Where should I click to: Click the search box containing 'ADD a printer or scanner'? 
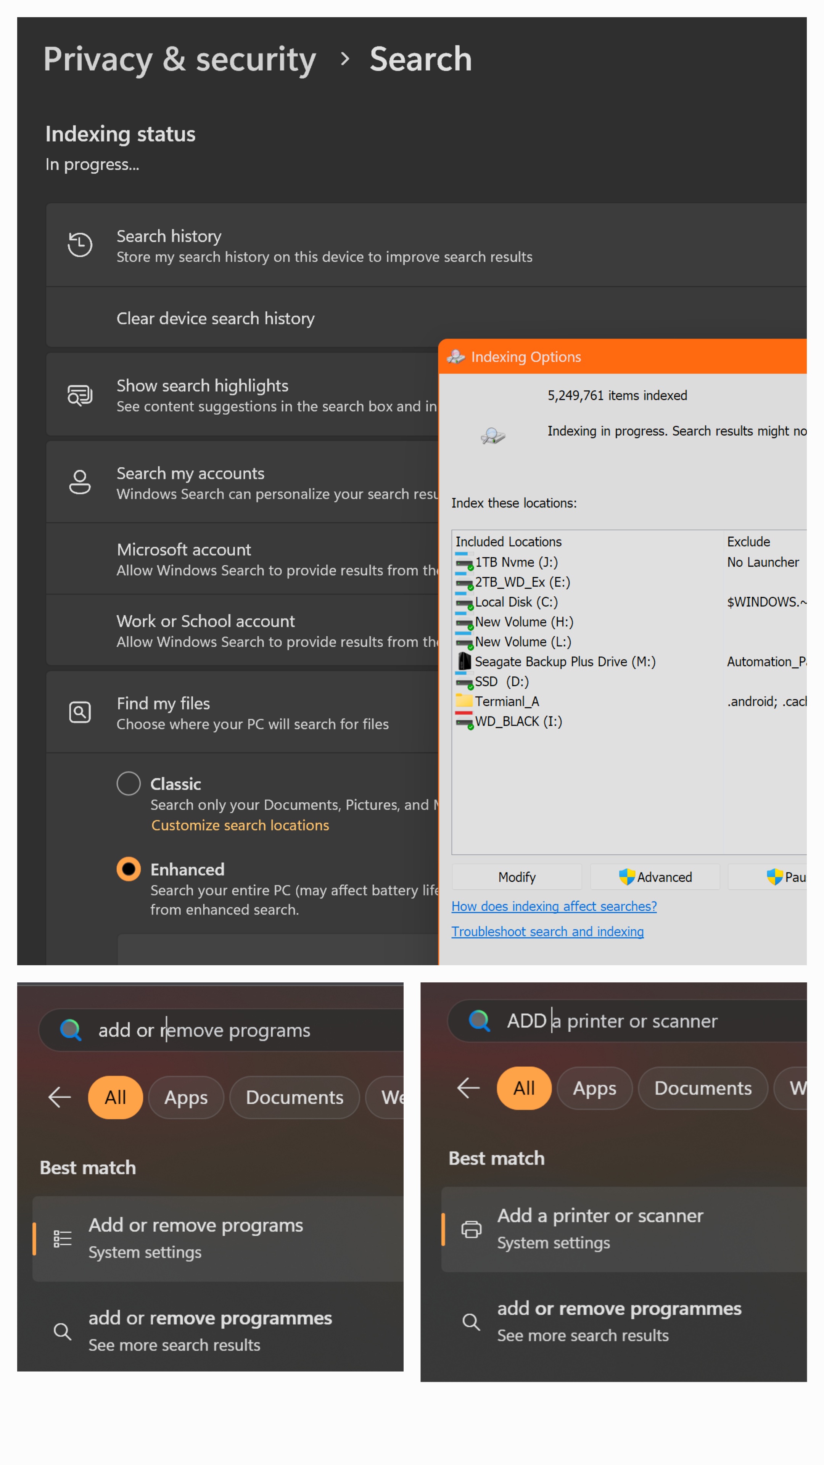tap(628, 1021)
